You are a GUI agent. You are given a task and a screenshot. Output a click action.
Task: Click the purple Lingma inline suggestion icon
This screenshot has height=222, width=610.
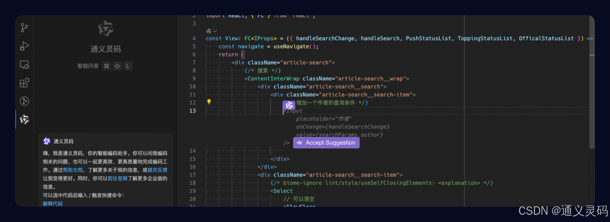pos(289,105)
